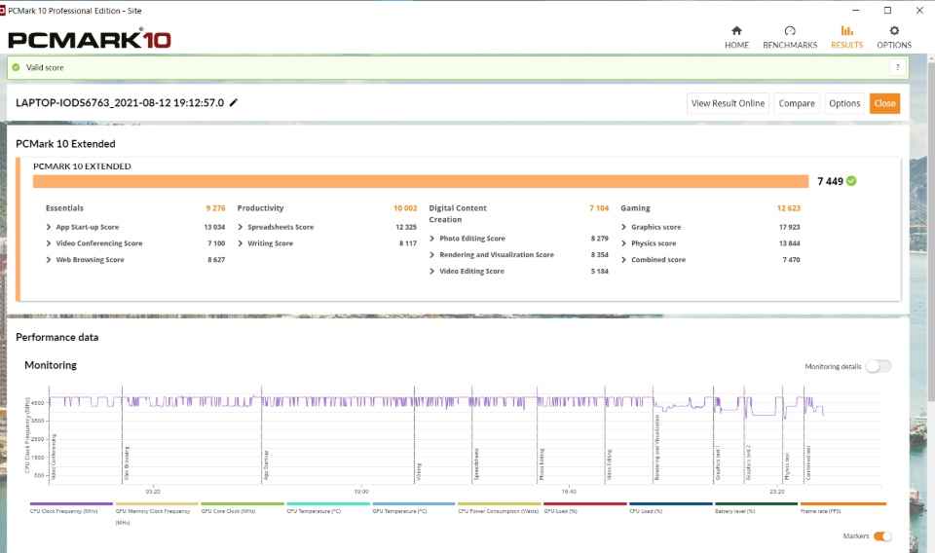This screenshot has width=935, height=553.
Task: Expand Web Browsing Score
Action: [49, 260]
